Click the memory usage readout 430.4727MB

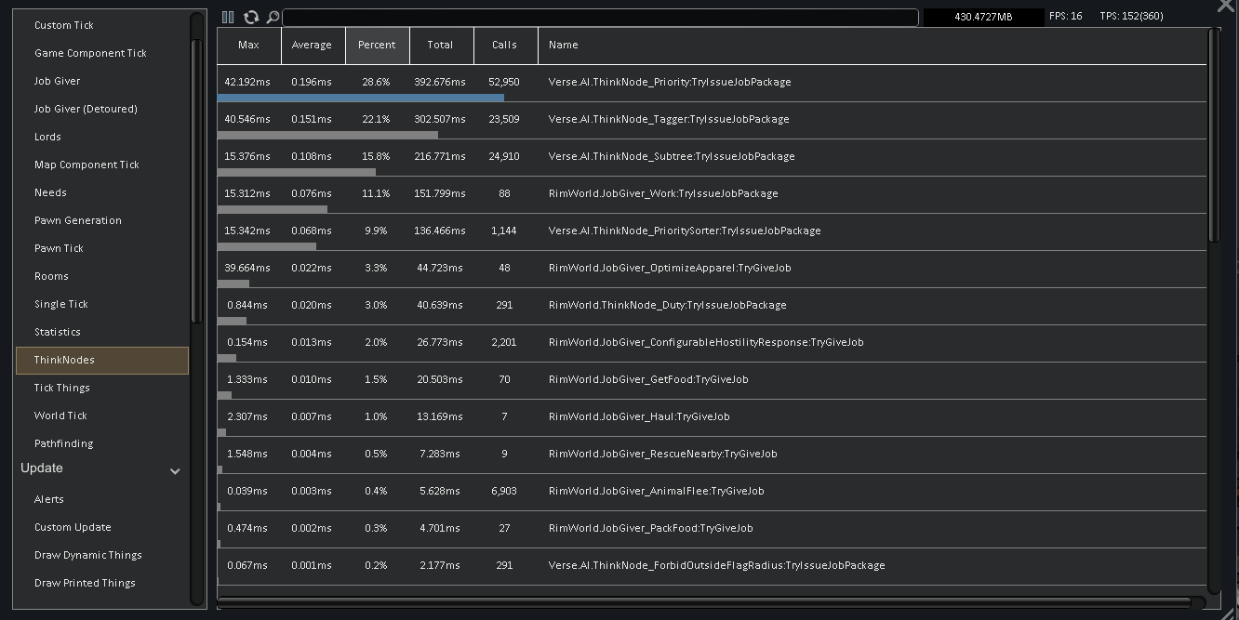[983, 17]
